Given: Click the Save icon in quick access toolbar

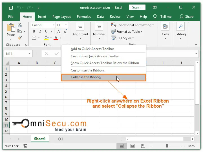Looking at the screenshot, I should 11,8.
